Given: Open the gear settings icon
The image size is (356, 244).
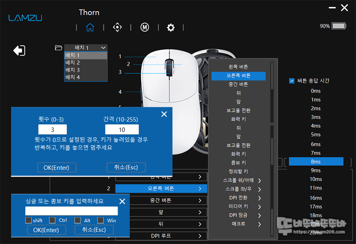Looking at the screenshot, I should click(x=171, y=28).
